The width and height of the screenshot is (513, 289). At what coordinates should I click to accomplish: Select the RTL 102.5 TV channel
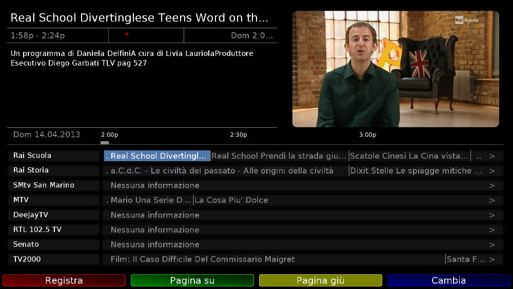[x=54, y=230]
